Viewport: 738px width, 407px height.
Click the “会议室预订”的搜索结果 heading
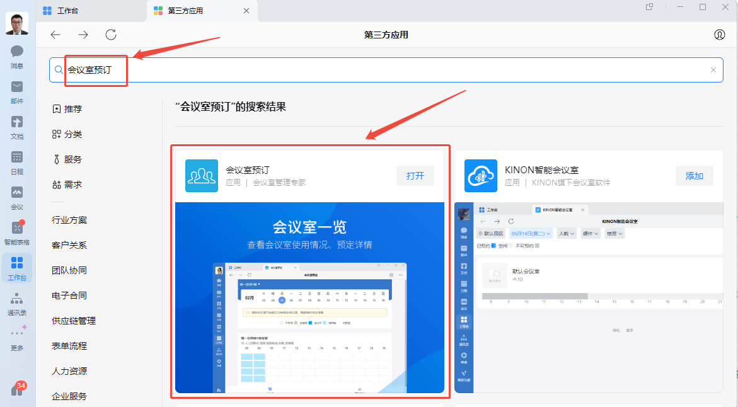(231, 107)
